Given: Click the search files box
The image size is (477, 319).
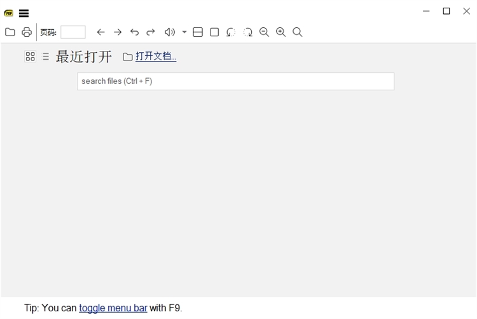Looking at the screenshot, I should point(236,81).
